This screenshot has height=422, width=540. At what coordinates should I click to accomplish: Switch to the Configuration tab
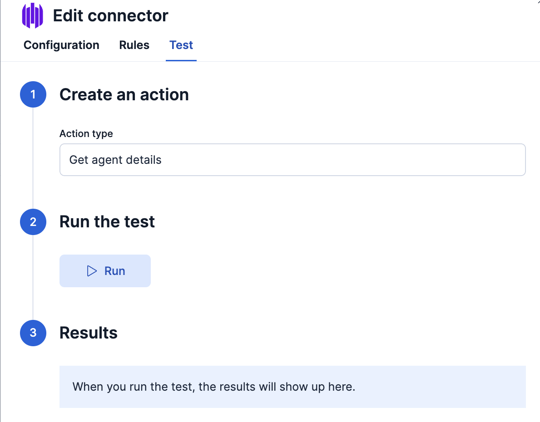[61, 45]
